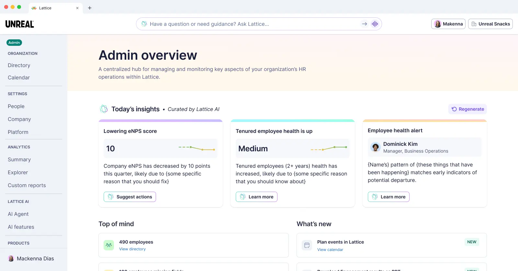Submit question with the arrow icon
Image resolution: width=518 pixels, height=271 pixels.
coord(365,24)
